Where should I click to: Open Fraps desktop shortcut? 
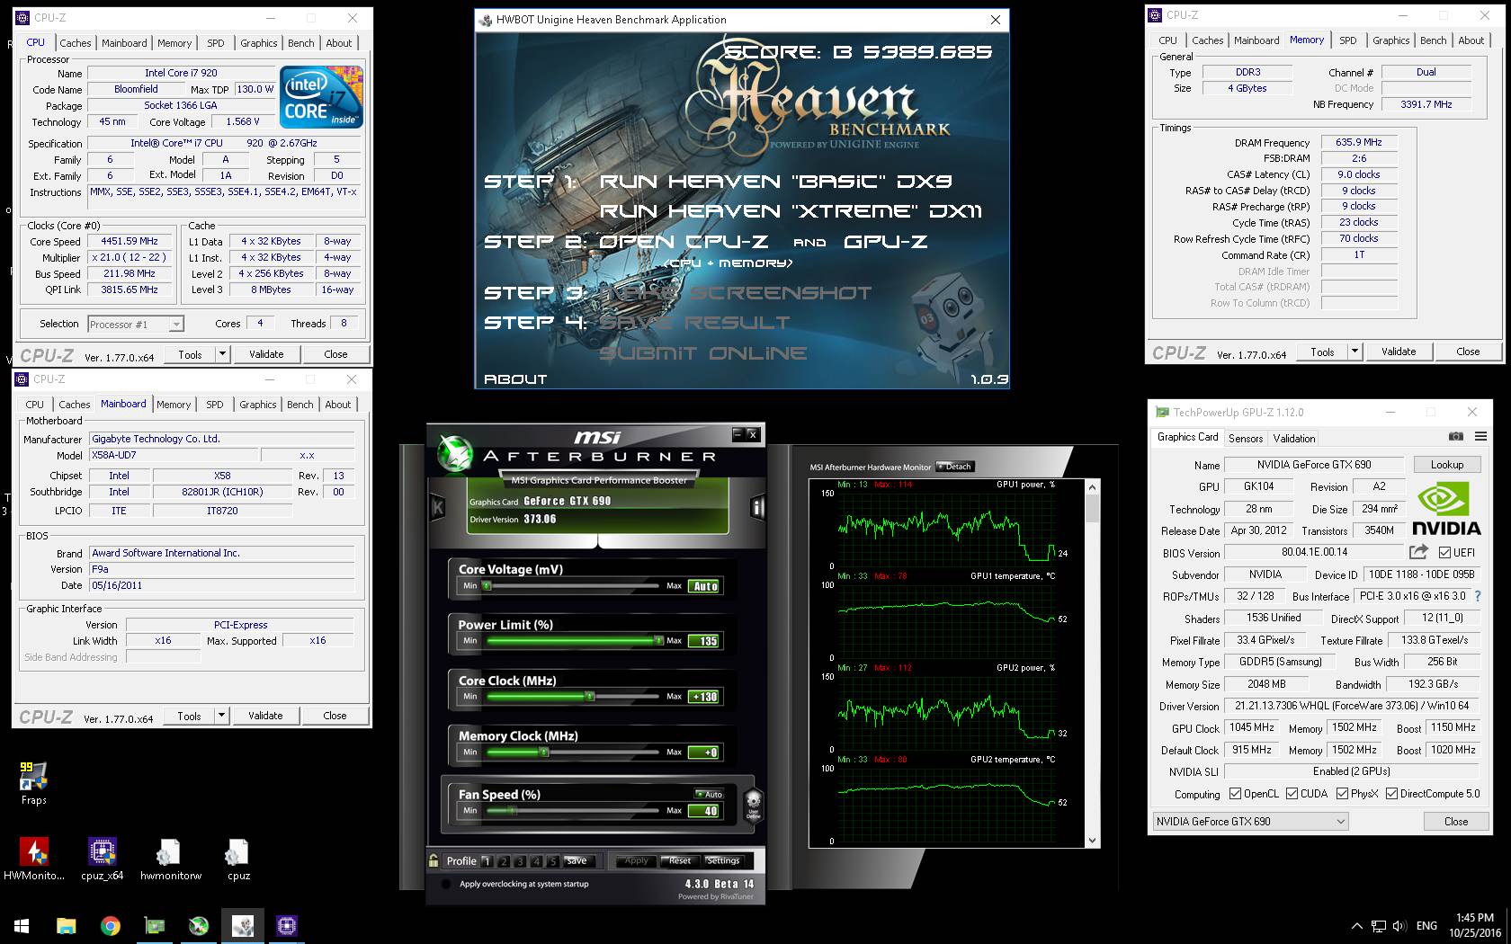[33, 781]
